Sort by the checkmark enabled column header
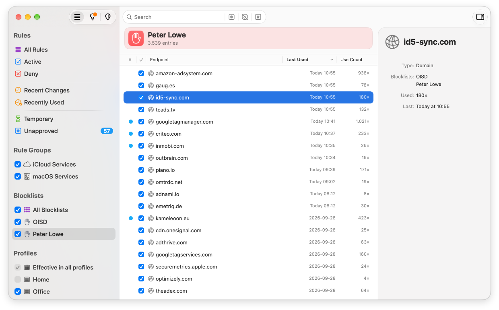Viewport: 499px width, 310px height. [x=141, y=60]
